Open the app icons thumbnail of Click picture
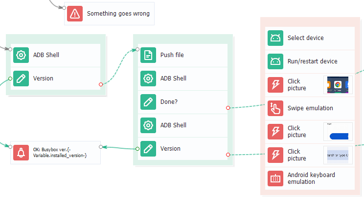 tap(338, 85)
